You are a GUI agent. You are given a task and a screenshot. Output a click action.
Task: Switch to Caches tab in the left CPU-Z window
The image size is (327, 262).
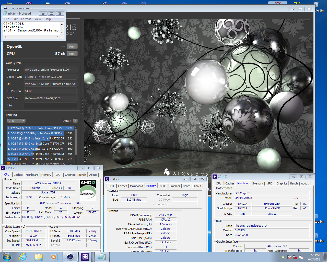tap(18, 175)
